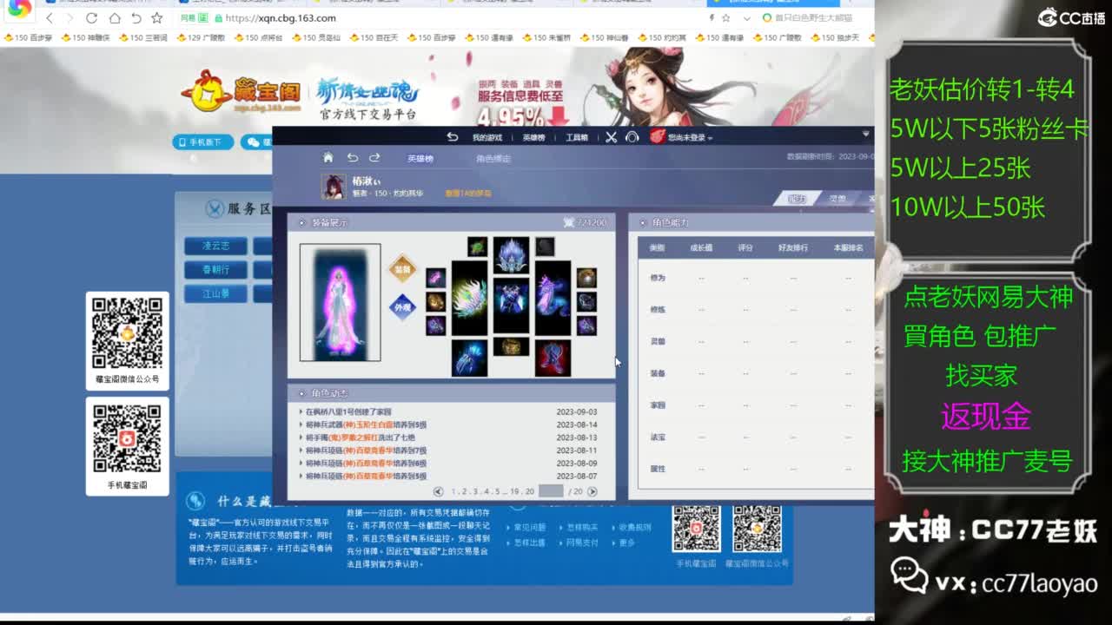The height and width of the screenshot is (625, 1112).
Task: Click the back arrow in the game toolbar
Action: [451, 136]
